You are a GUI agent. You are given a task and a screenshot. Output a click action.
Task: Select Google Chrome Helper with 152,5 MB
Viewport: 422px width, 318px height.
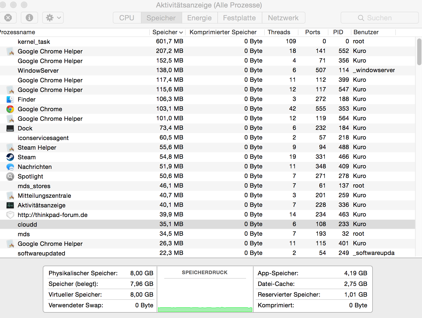click(208, 61)
